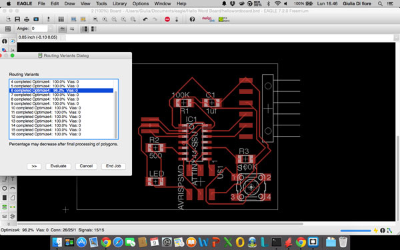The width and height of the screenshot is (400, 250).
Task: Open the Draw menu
Action: (69, 3)
